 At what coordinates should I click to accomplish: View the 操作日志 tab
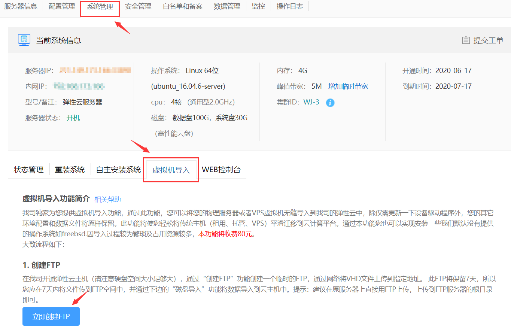pyautogui.click(x=290, y=6)
